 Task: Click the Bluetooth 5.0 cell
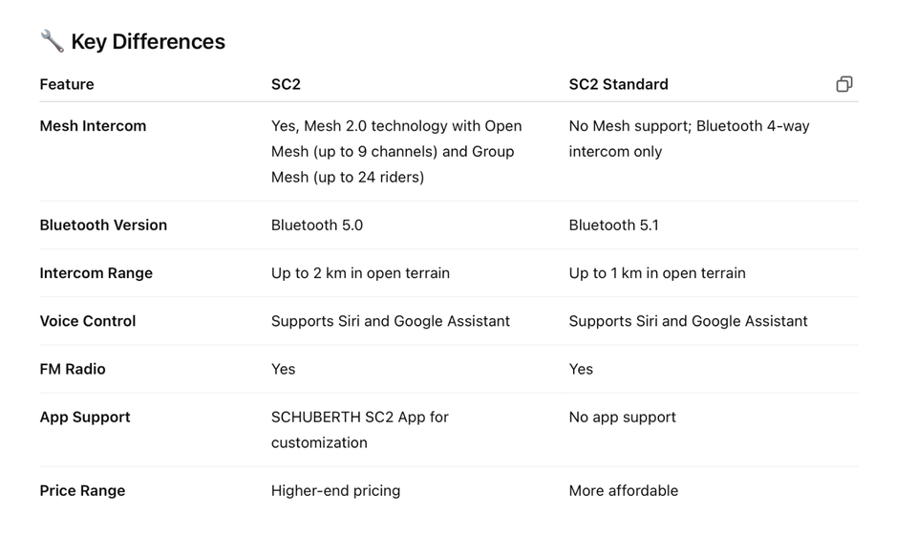click(x=317, y=225)
